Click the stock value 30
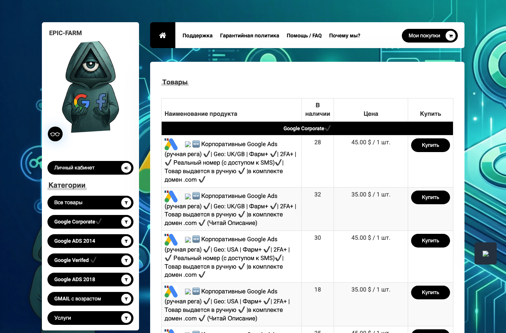Image resolution: width=506 pixels, height=333 pixels. [x=318, y=238]
